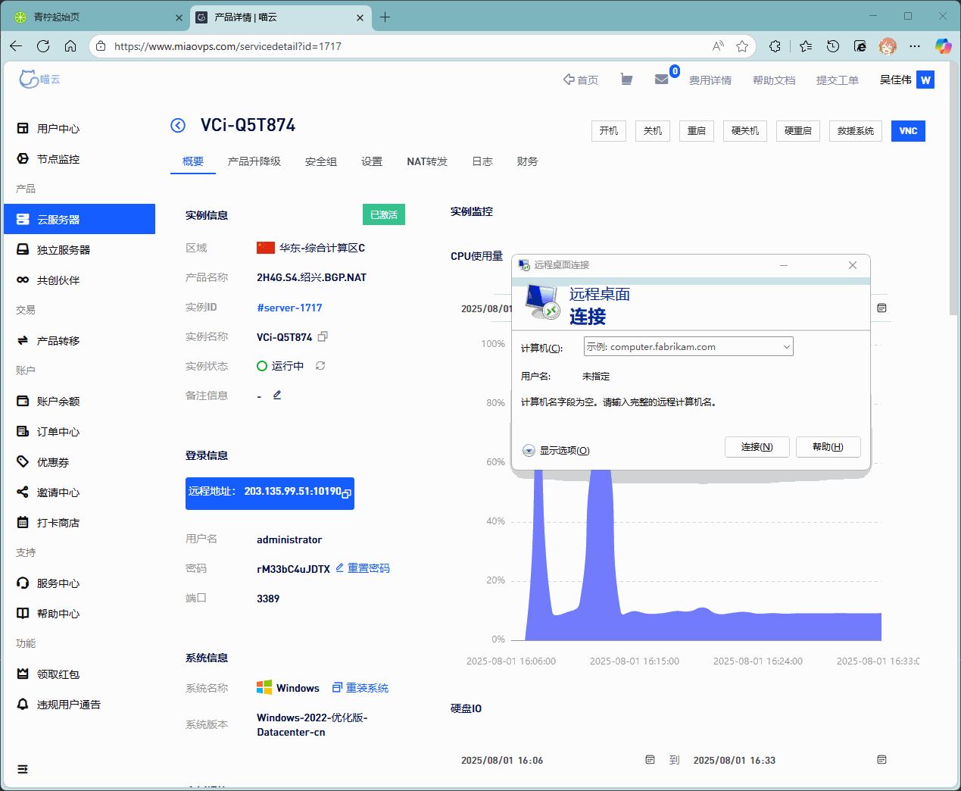Switch to the 青柠起始页 browser tab
Screen dimensions: 961x791
coord(97,17)
